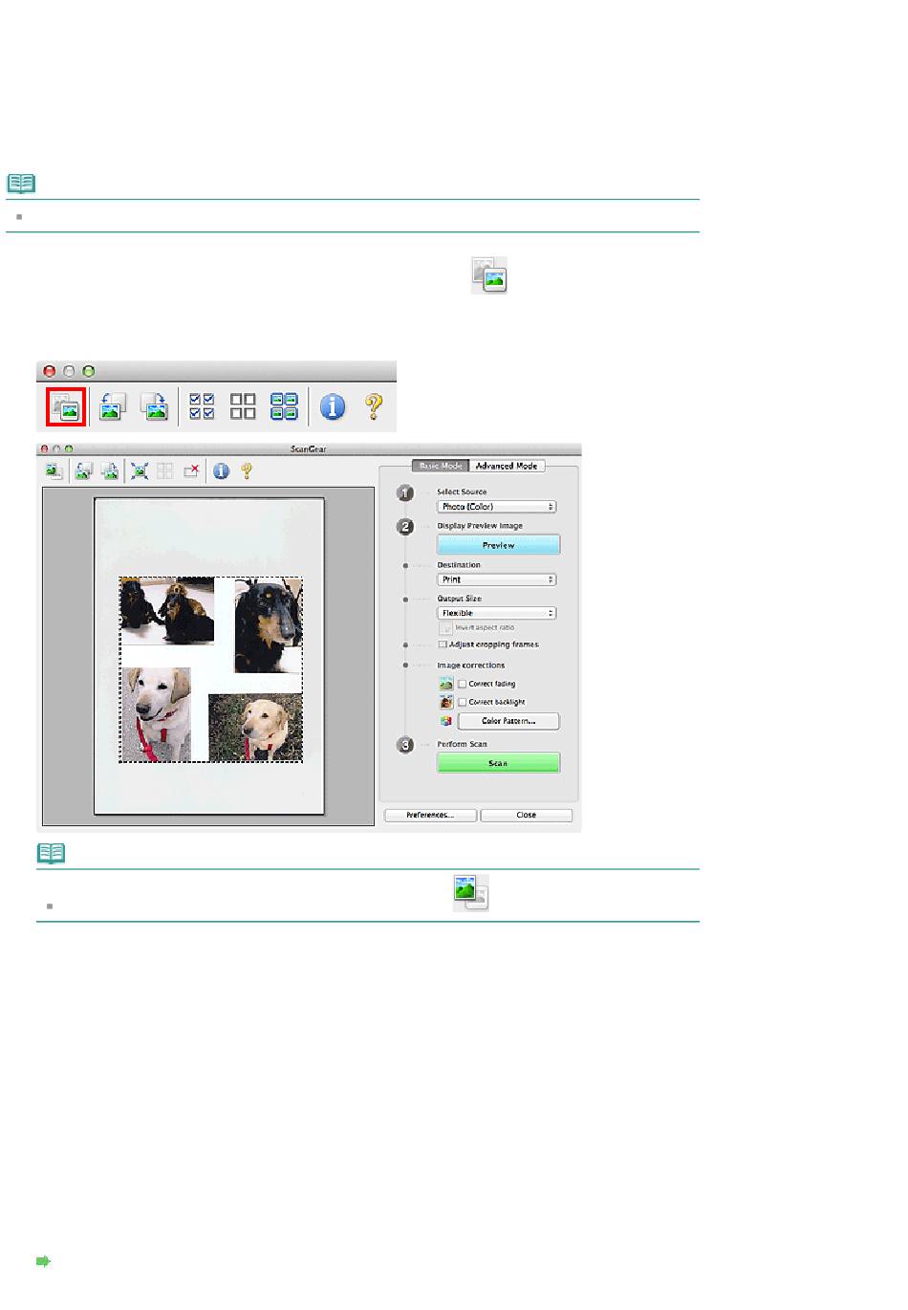Click the green Scan button
Image resolution: width=908 pixels, height=1310 pixels.
click(x=499, y=763)
